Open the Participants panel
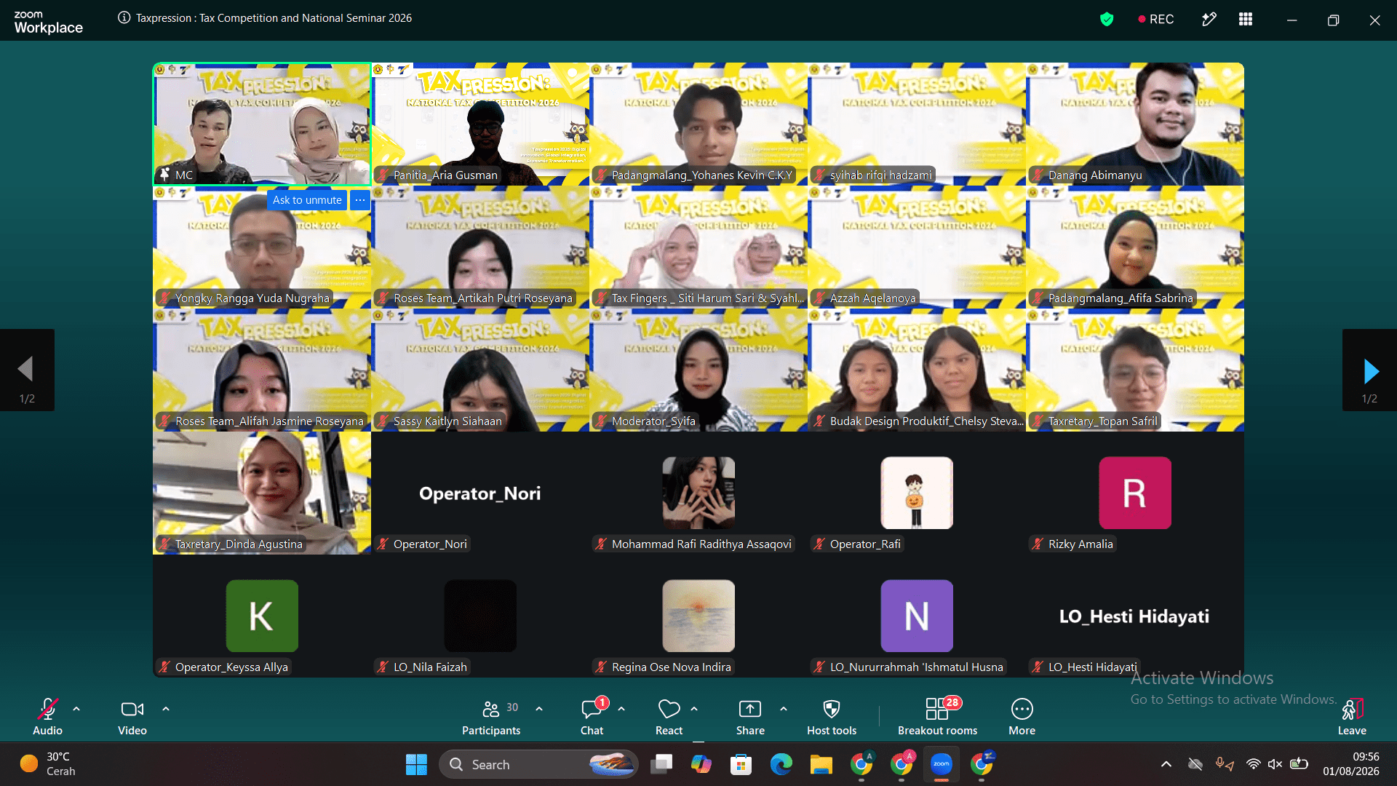 click(492, 716)
